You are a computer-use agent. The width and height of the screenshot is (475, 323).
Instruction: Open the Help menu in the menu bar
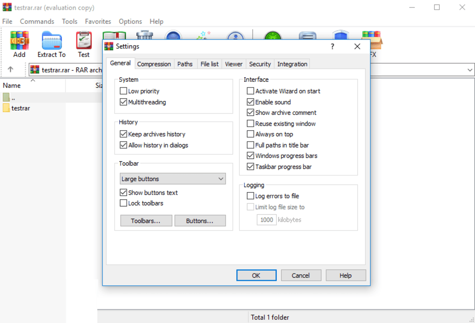[156, 21]
